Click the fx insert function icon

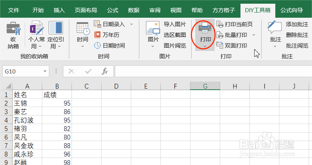104,71
